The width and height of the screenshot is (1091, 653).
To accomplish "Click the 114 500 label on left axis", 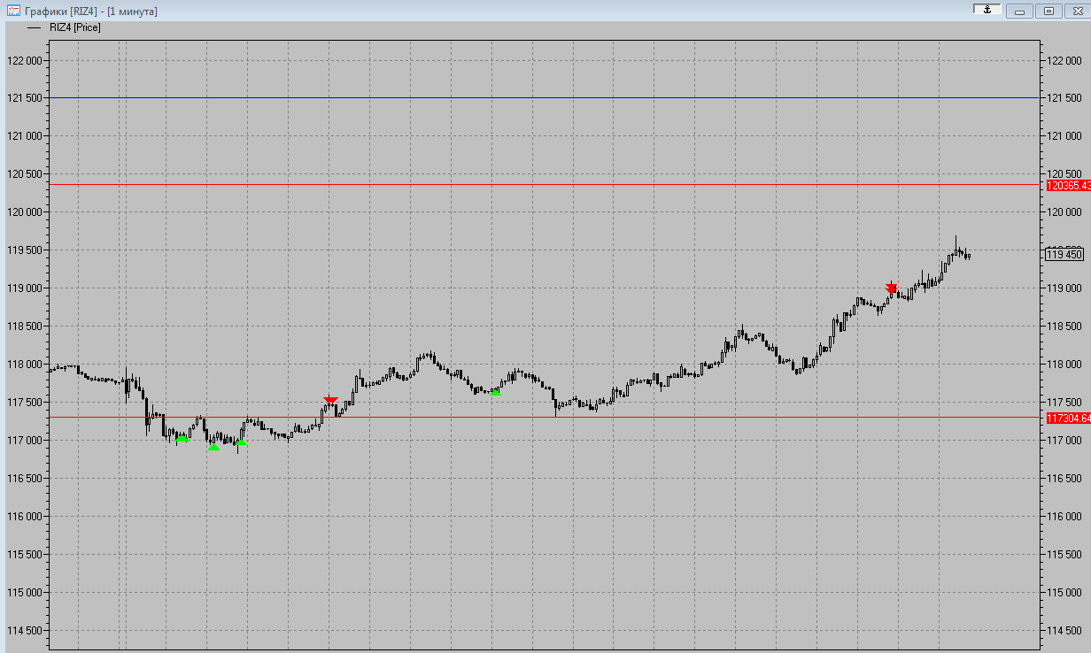I will pyautogui.click(x=25, y=631).
